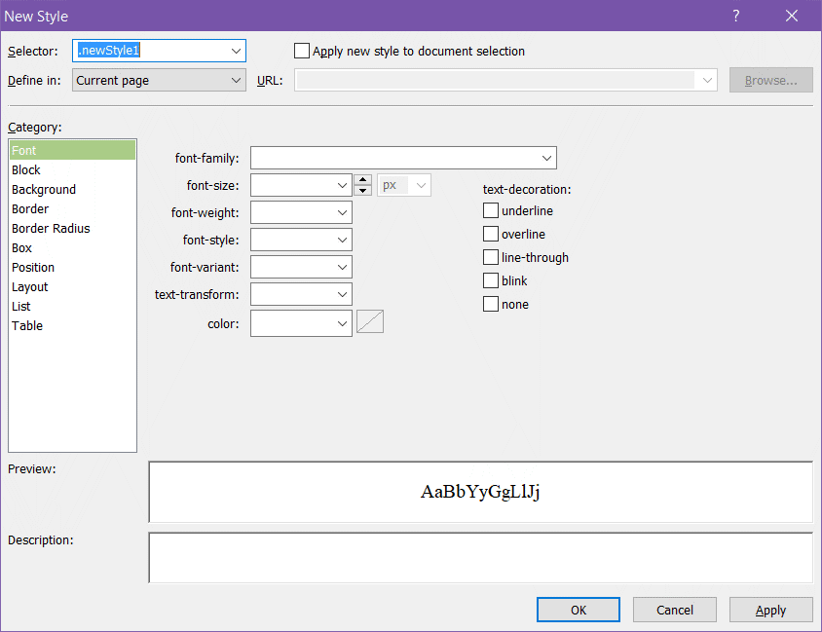This screenshot has height=632, width=822.
Task: Enable the underline text-decoration checkbox
Action: (x=491, y=211)
